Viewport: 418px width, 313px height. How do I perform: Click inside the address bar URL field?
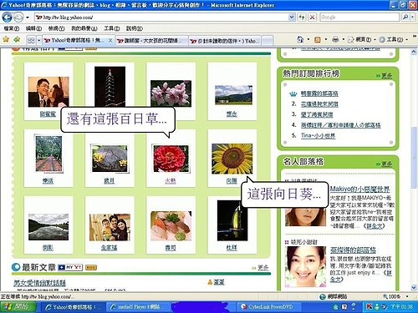pyautogui.click(x=161, y=18)
